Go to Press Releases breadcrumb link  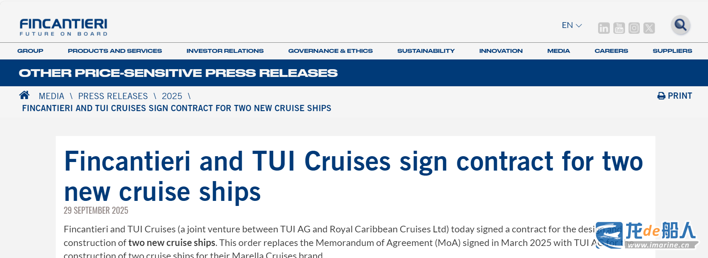pos(113,96)
